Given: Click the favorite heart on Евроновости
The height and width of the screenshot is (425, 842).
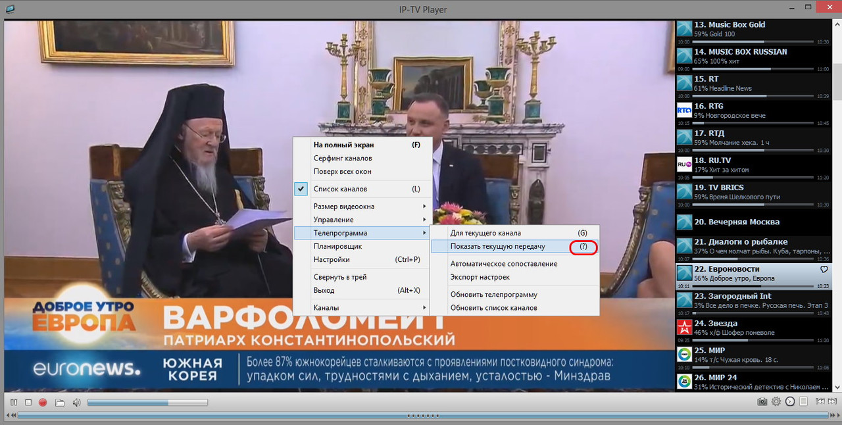Looking at the screenshot, I should [824, 270].
